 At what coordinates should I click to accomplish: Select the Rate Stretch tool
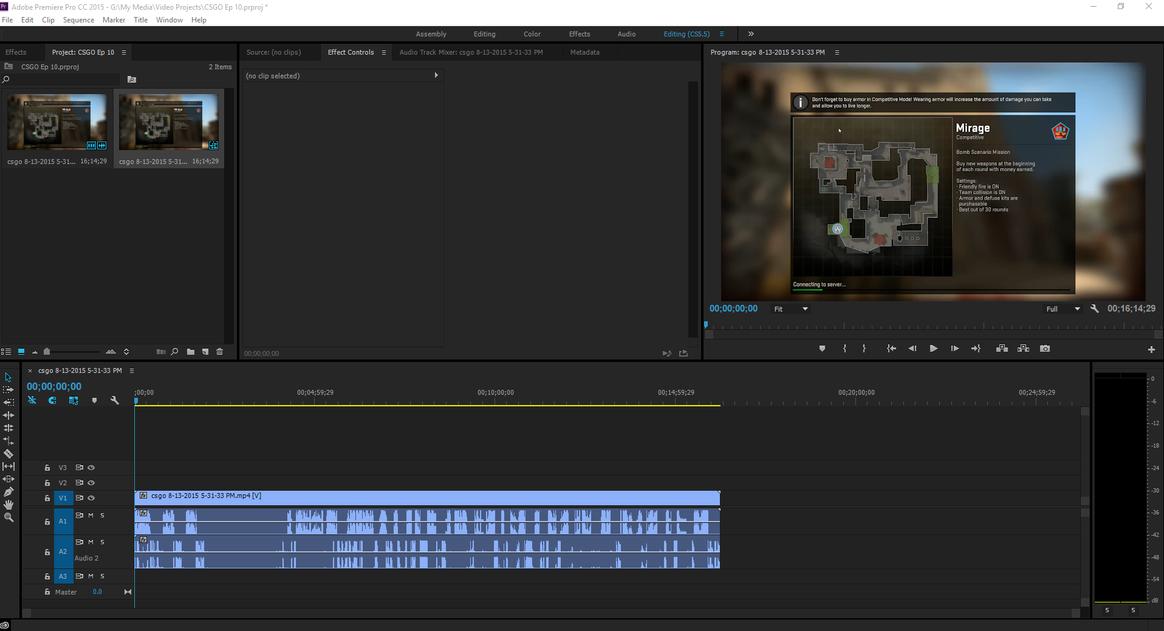(9, 441)
